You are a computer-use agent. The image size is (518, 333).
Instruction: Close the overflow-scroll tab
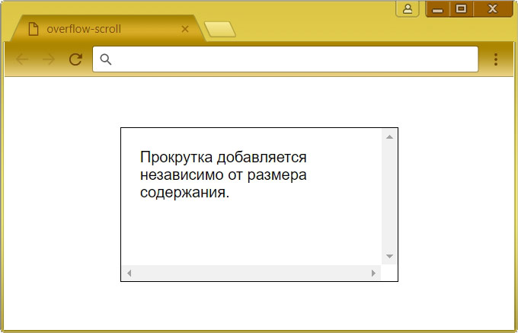tap(184, 29)
